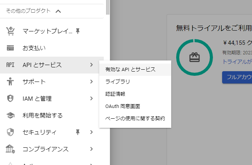Click the gift card icon in the trial ring
The image size is (252, 165).
click(x=195, y=57)
